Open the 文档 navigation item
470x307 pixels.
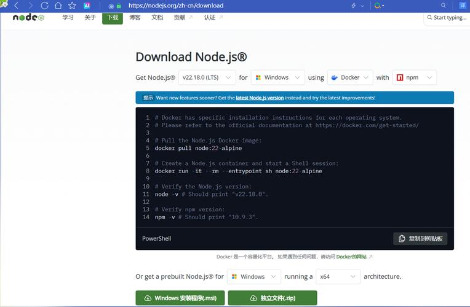(x=157, y=17)
